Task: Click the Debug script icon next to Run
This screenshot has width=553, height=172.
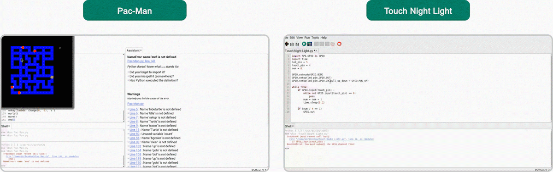Action: [x=310, y=44]
